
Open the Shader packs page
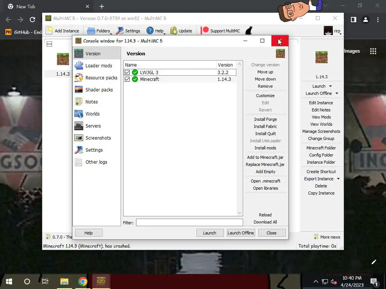click(x=97, y=90)
